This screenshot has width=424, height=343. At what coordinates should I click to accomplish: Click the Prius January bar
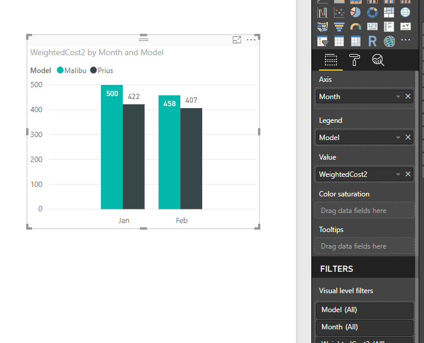[133, 157]
